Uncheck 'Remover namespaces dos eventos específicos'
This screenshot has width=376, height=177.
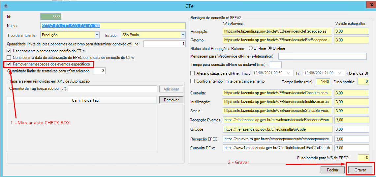pos(9,64)
